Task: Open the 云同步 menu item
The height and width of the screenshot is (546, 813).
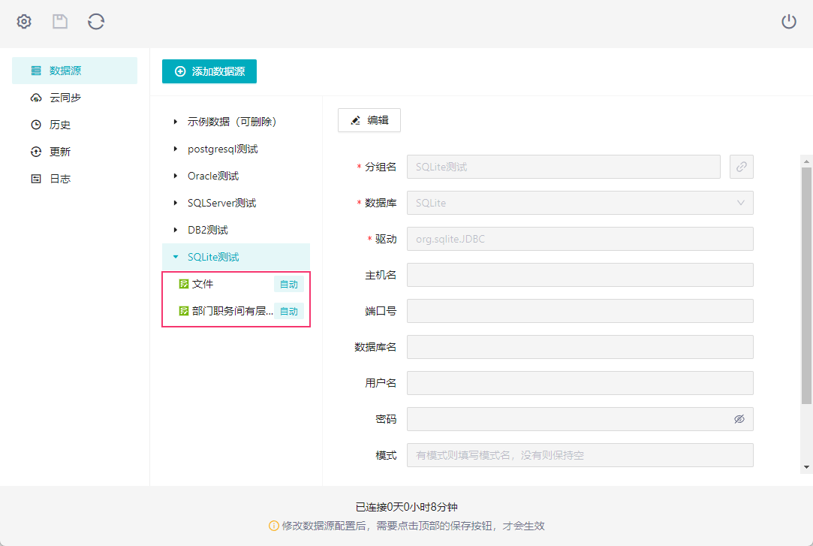Action: pyautogui.click(x=74, y=98)
